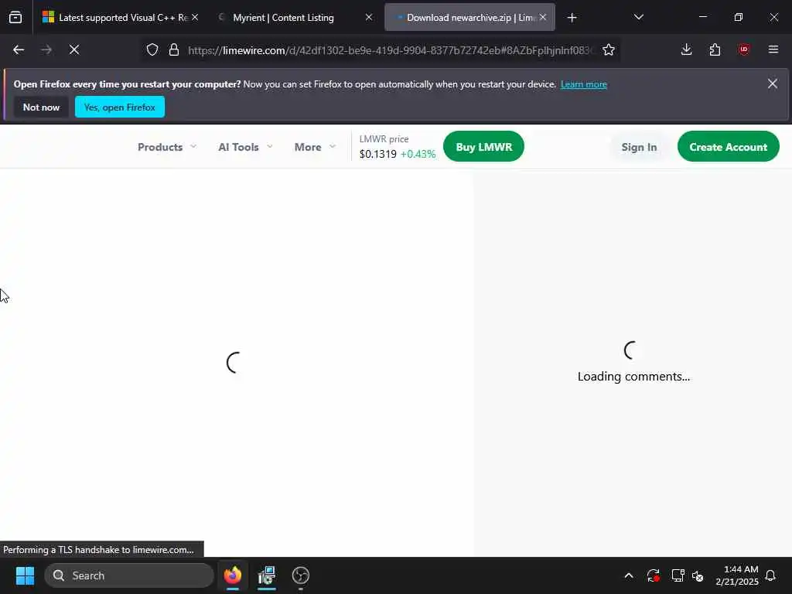Click the taskbar Search box
792x594 pixels.
pyautogui.click(x=129, y=575)
